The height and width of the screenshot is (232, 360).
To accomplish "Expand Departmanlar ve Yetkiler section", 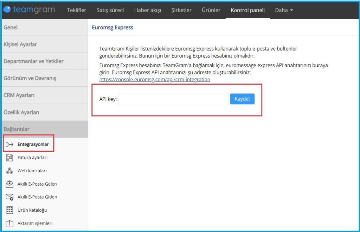I will [x=45, y=61].
